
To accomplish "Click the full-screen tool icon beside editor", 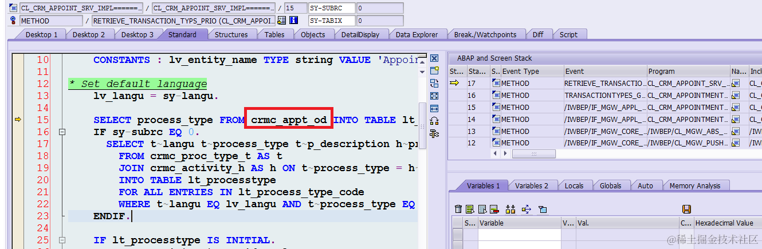I will (434, 96).
